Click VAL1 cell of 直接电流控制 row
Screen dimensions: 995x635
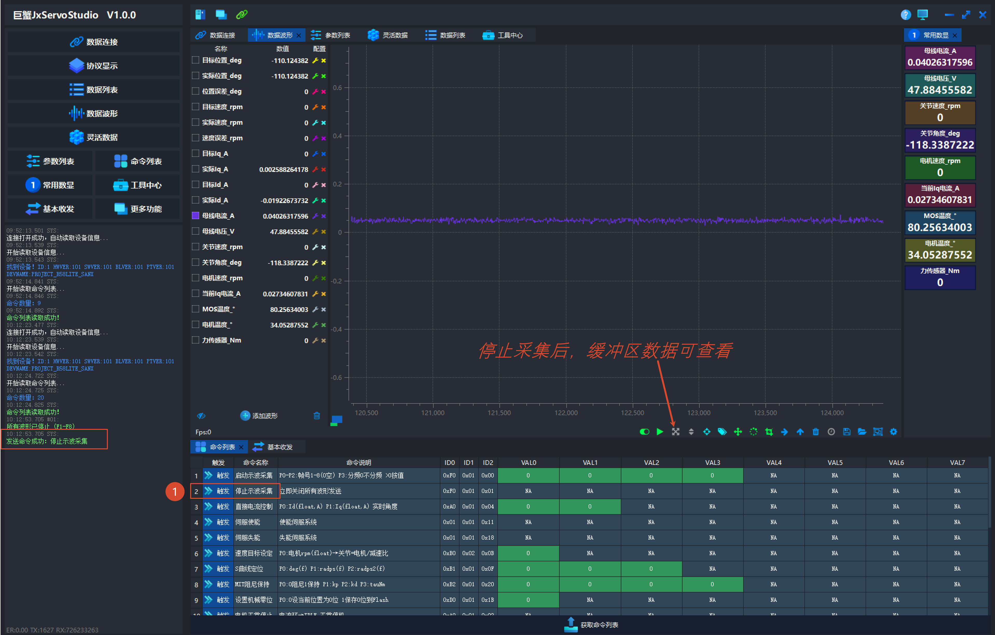[x=590, y=506]
